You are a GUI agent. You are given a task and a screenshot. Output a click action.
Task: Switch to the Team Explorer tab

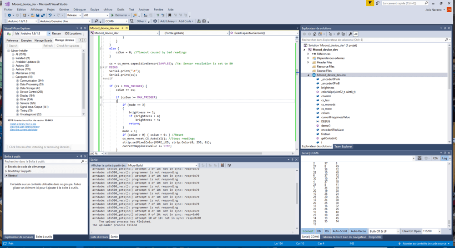[x=343, y=147]
